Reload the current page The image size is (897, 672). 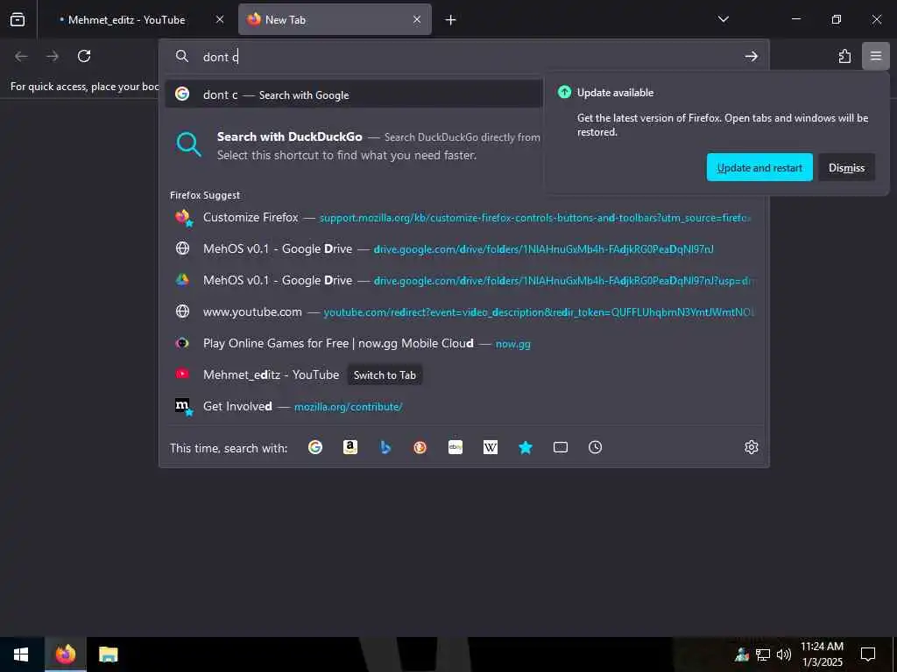pyautogui.click(x=84, y=56)
